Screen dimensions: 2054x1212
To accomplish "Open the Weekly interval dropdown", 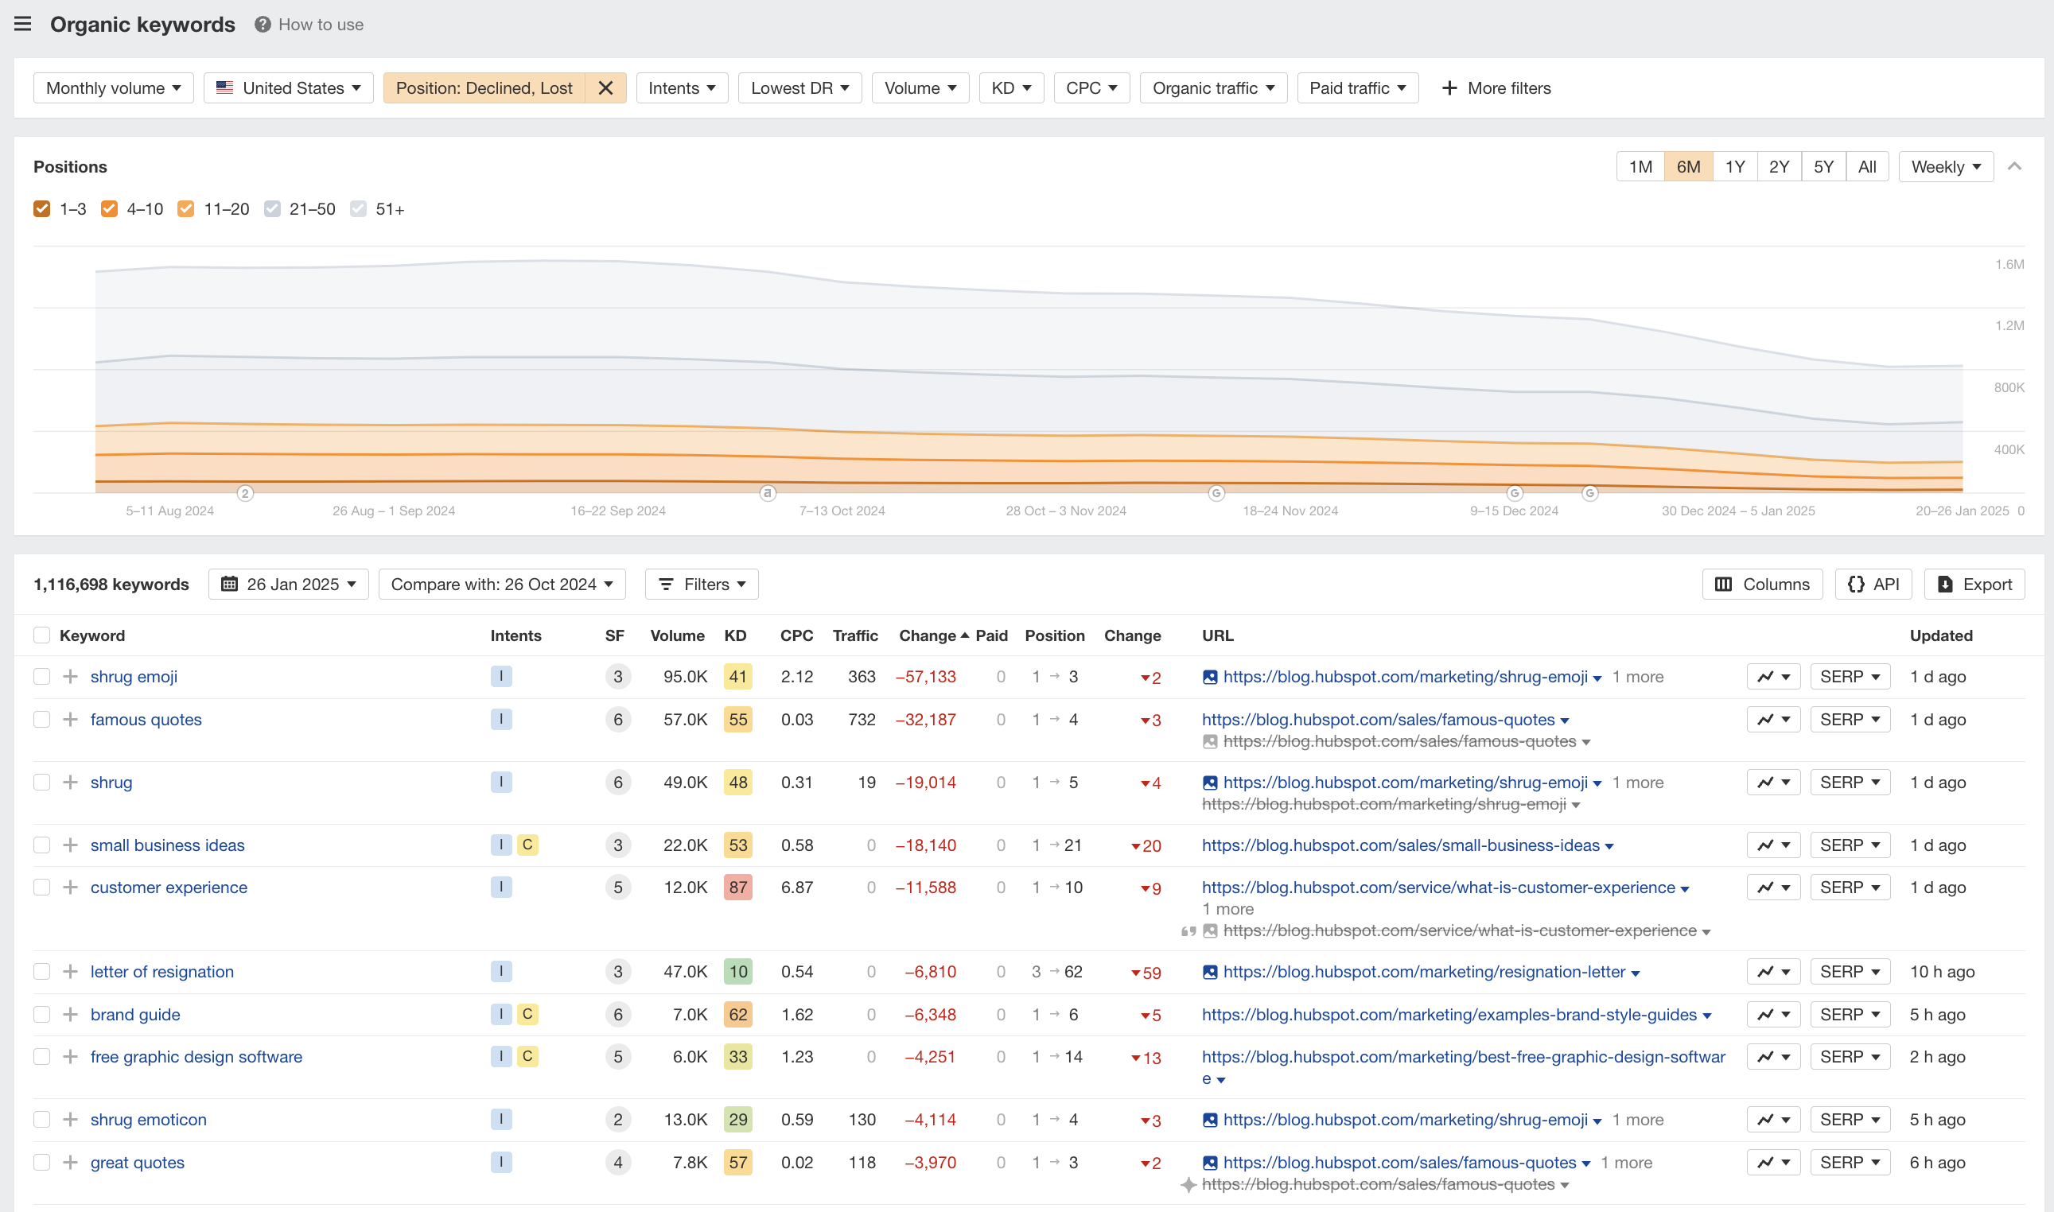I will point(1946,166).
